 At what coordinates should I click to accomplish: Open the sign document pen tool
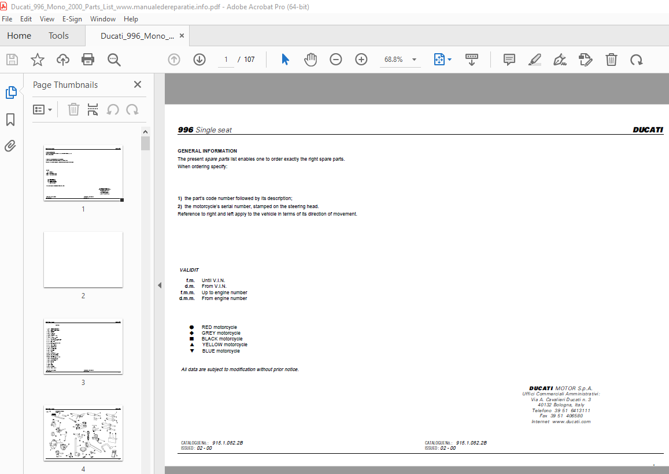(x=560, y=60)
